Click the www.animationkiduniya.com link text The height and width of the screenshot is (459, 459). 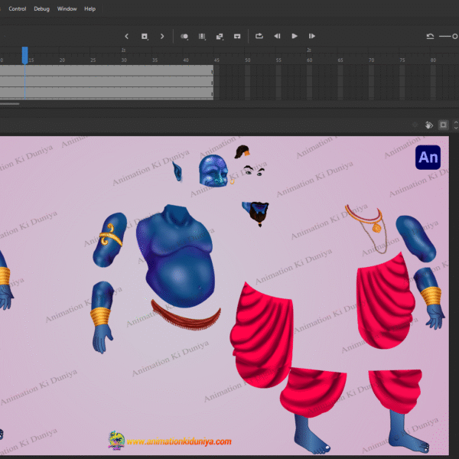click(179, 441)
